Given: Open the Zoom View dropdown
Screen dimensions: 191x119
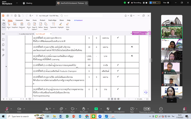Looking at the screenshot, I should [166, 3].
